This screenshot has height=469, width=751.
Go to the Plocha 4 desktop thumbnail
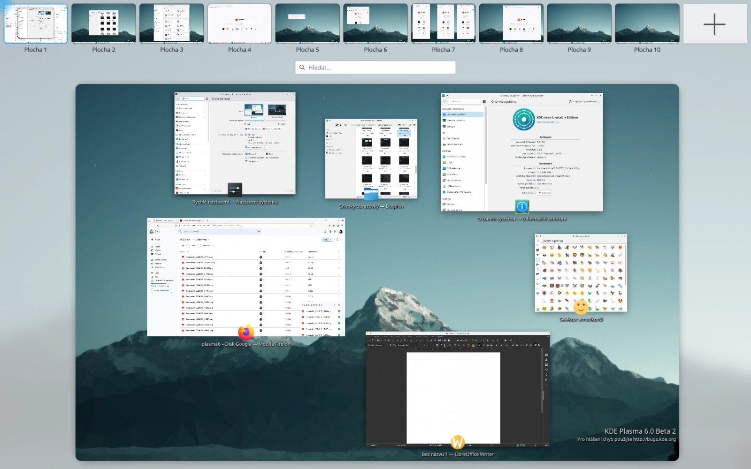pos(239,24)
